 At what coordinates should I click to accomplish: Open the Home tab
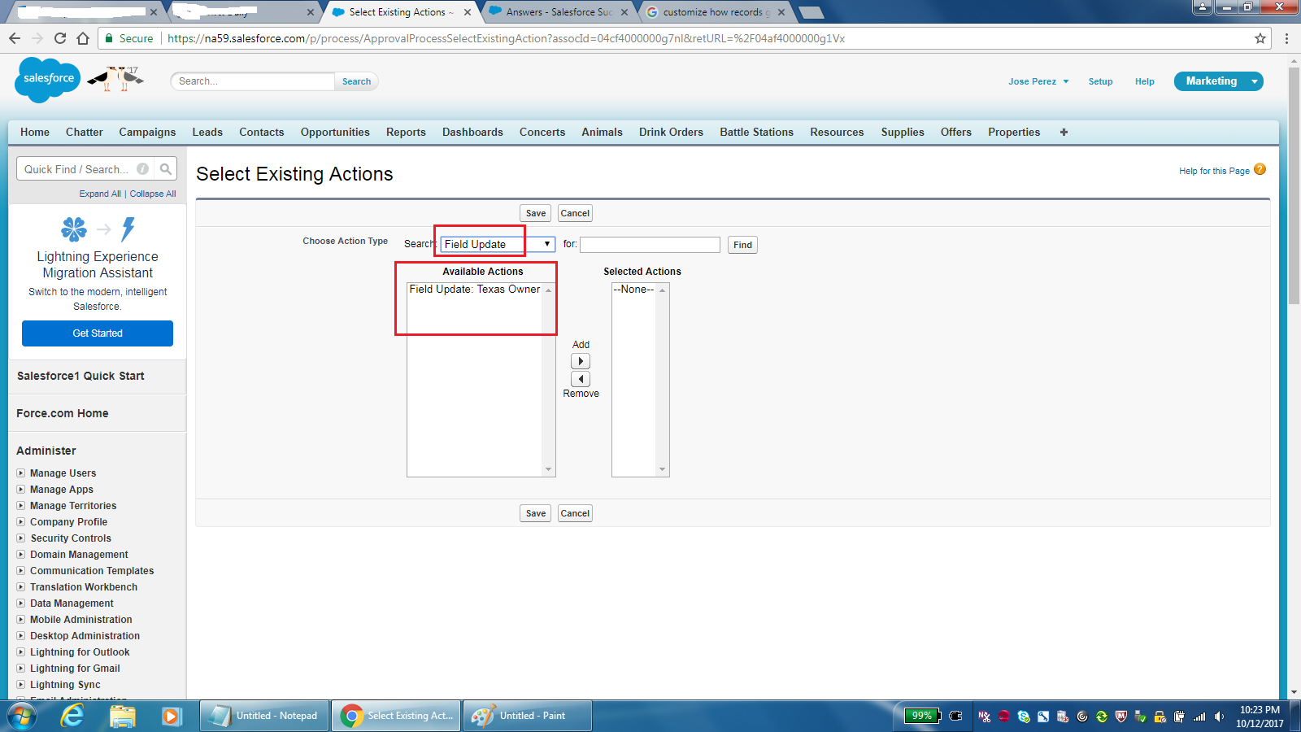[x=35, y=132]
